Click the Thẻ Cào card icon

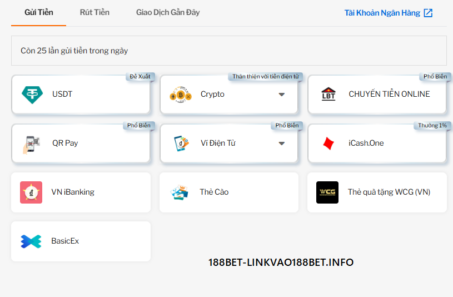[179, 192]
